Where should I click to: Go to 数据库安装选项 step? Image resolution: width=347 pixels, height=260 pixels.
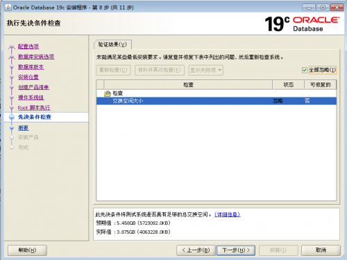click(36, 57)
